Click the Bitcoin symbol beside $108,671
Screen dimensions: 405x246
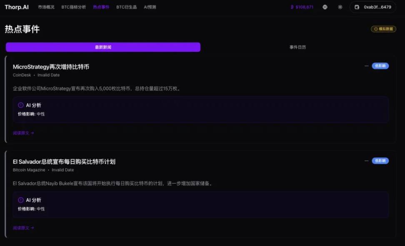pos(292,7)
